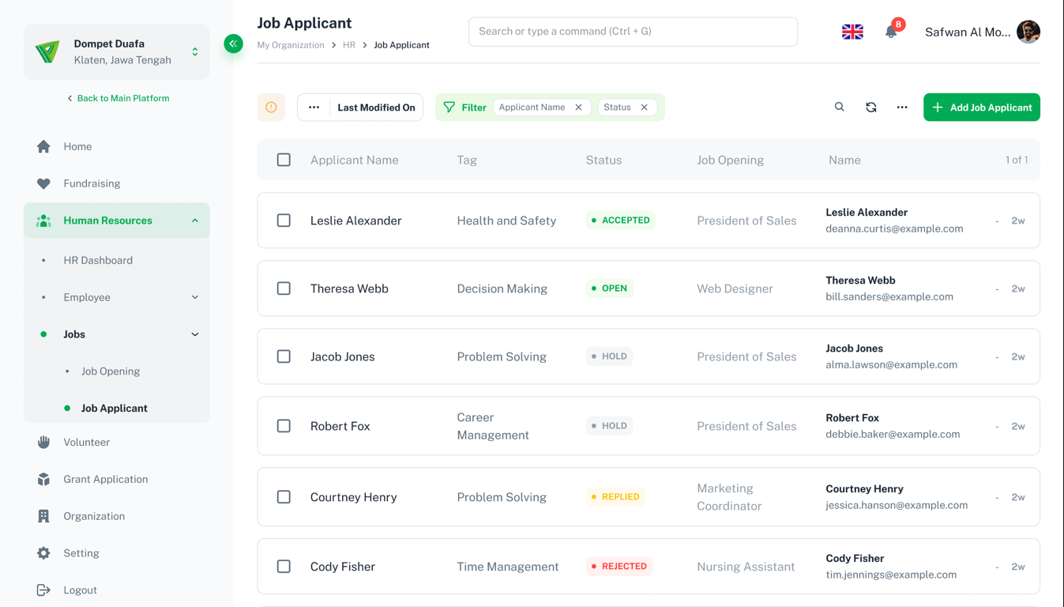Click the UK flag language icon
Image resolution: width=1064 pixels, height=607 pixels.
(852, 32)
